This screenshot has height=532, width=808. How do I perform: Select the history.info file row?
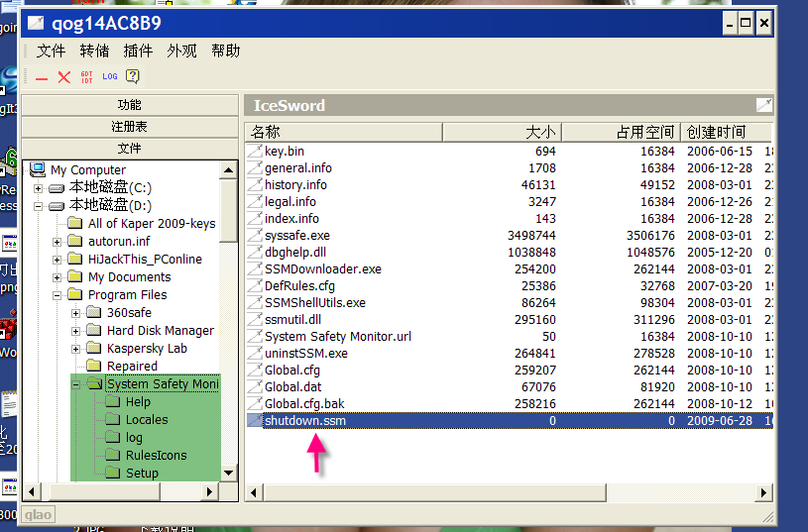point(510,185)
